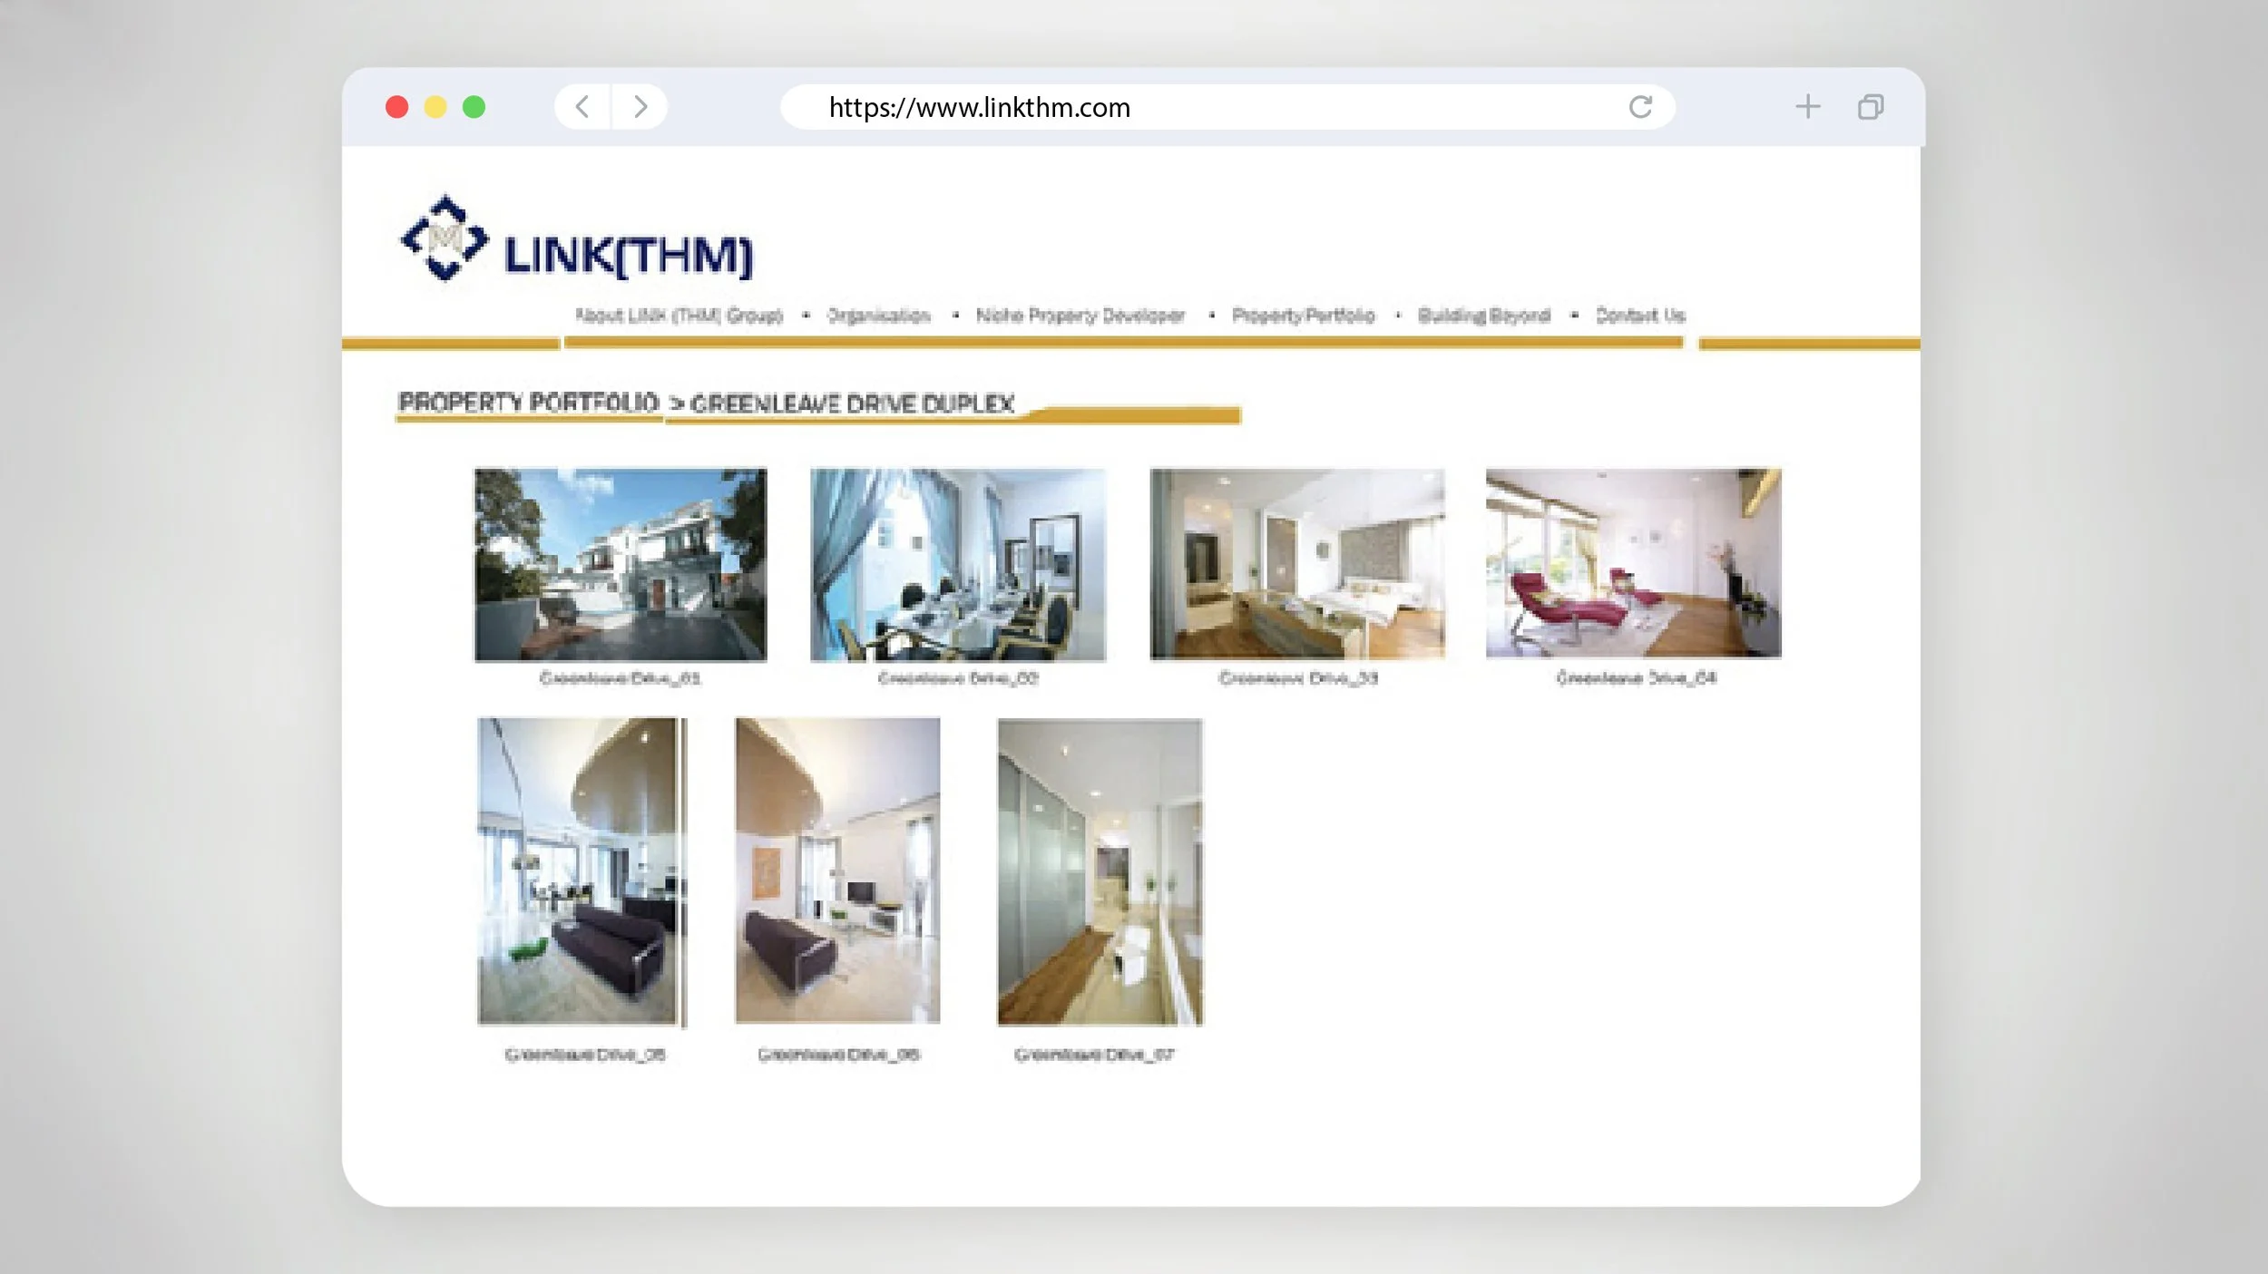Click the browser back arrow
The width and height of the screenshot is (2268, 1274).
(x=583, y=107)
